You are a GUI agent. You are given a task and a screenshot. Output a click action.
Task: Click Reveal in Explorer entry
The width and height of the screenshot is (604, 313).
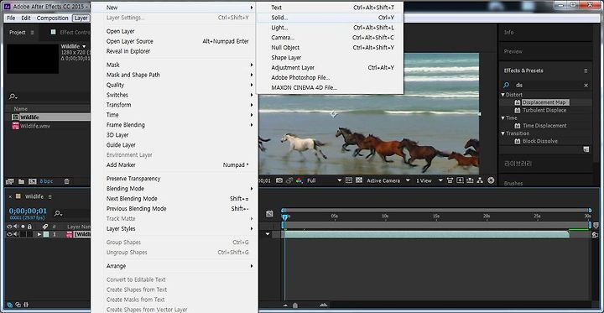point(174,51)
